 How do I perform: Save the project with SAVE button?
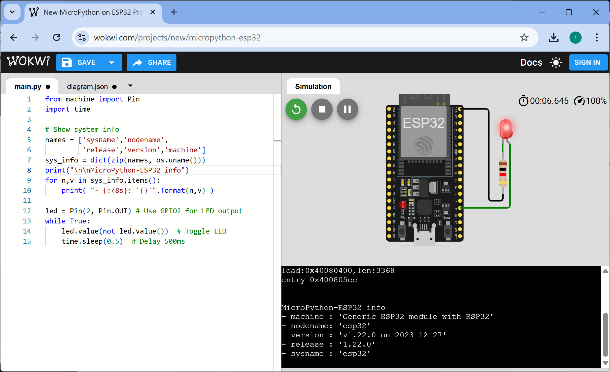pyautogui.click(x=78, y=62)
